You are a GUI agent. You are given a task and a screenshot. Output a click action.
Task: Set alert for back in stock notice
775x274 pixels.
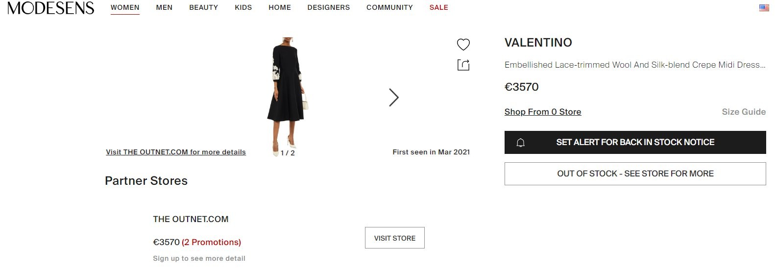coord(635,142)
